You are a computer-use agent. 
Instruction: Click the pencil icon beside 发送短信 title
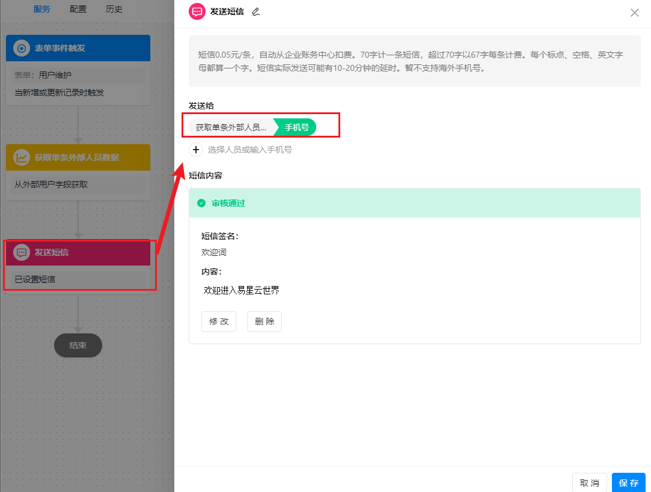click(x=255, y=11)
